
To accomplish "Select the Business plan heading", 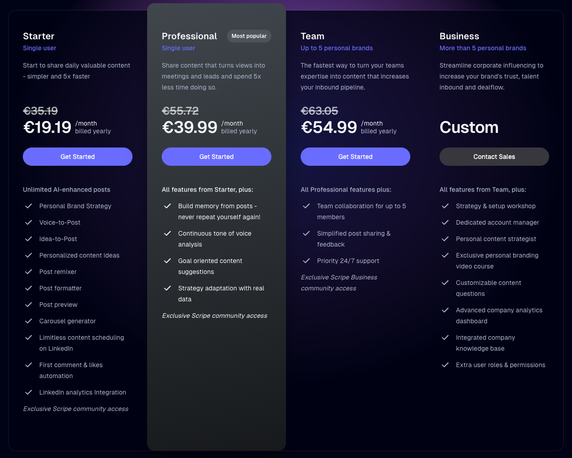I will (x=459, y=36).
